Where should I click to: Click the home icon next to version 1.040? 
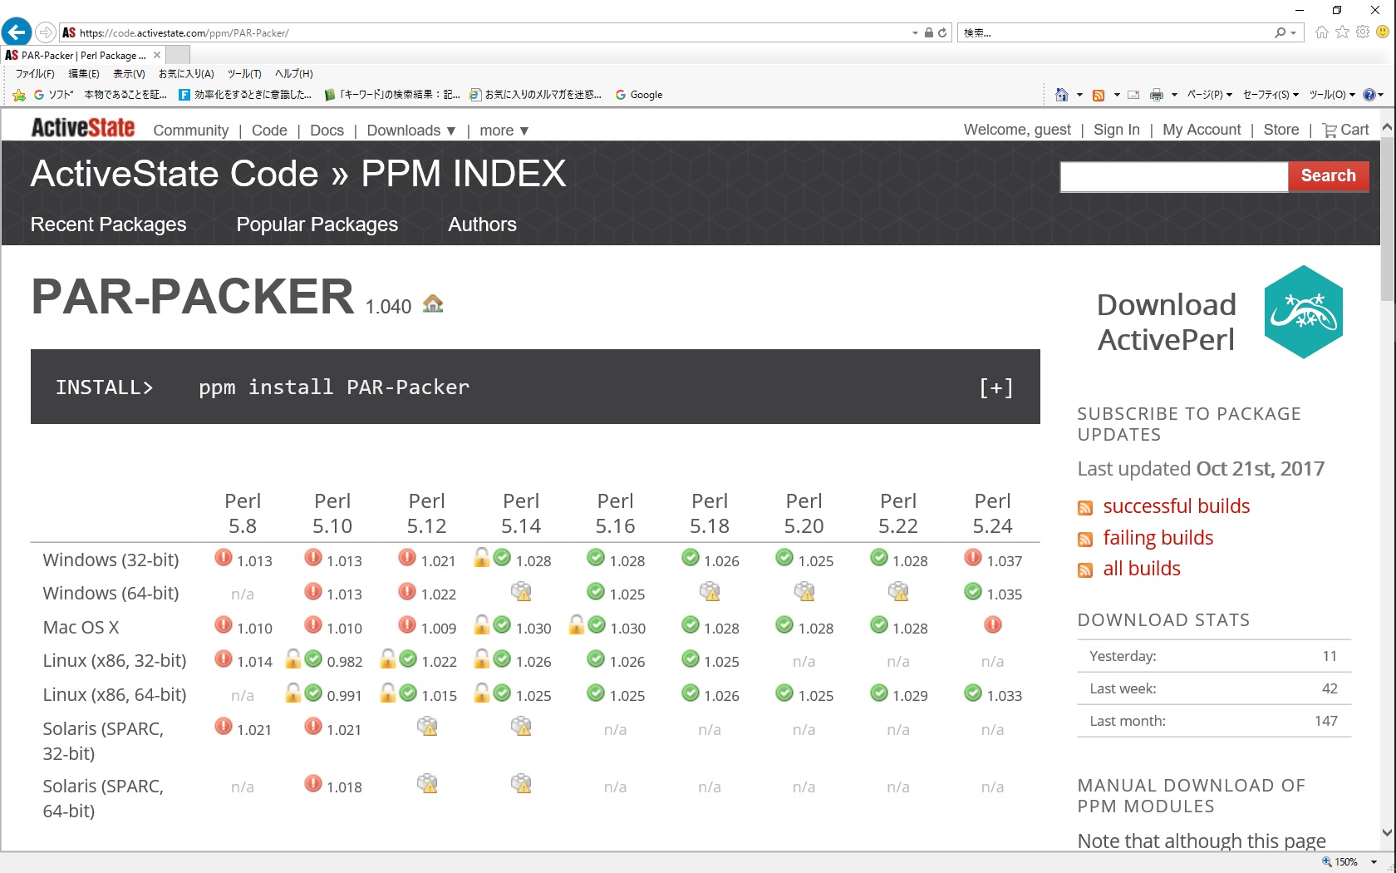[433, 303]
